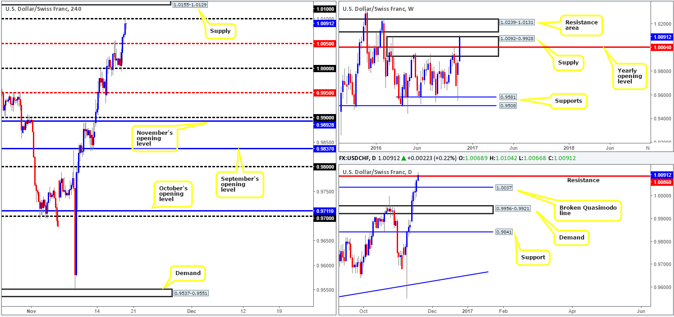This screenshot has height=317, width=674.
Task: Select the 0.9508 support level label
Action: click(508, 106)
